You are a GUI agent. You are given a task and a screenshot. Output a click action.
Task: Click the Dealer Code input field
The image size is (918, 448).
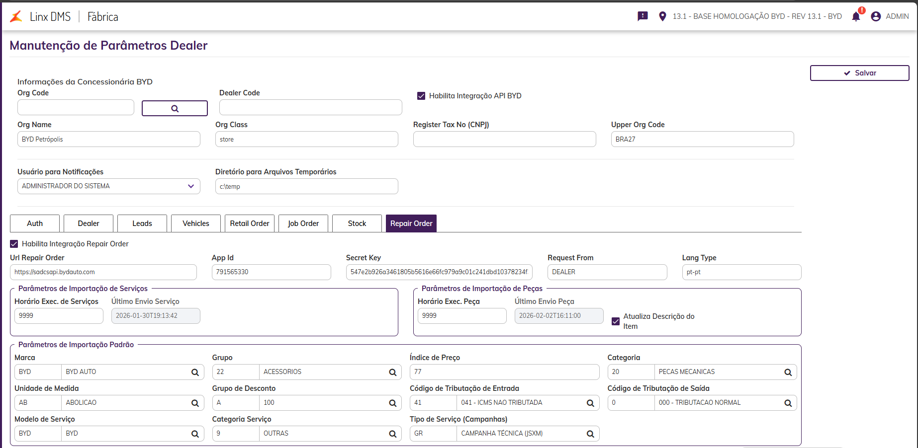point(310,107)
